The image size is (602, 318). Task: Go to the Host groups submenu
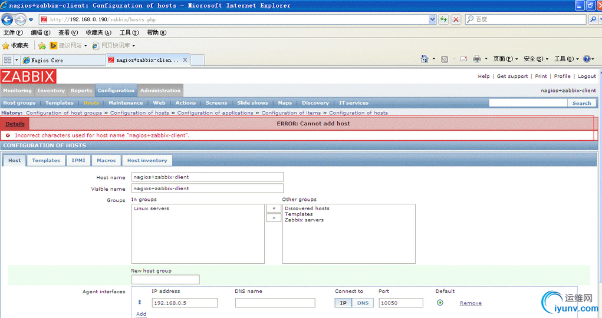click(19, 103)
